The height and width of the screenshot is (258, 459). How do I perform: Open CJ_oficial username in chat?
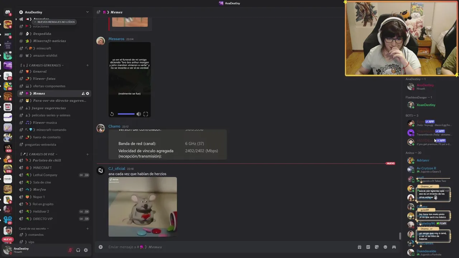(117, 168)
